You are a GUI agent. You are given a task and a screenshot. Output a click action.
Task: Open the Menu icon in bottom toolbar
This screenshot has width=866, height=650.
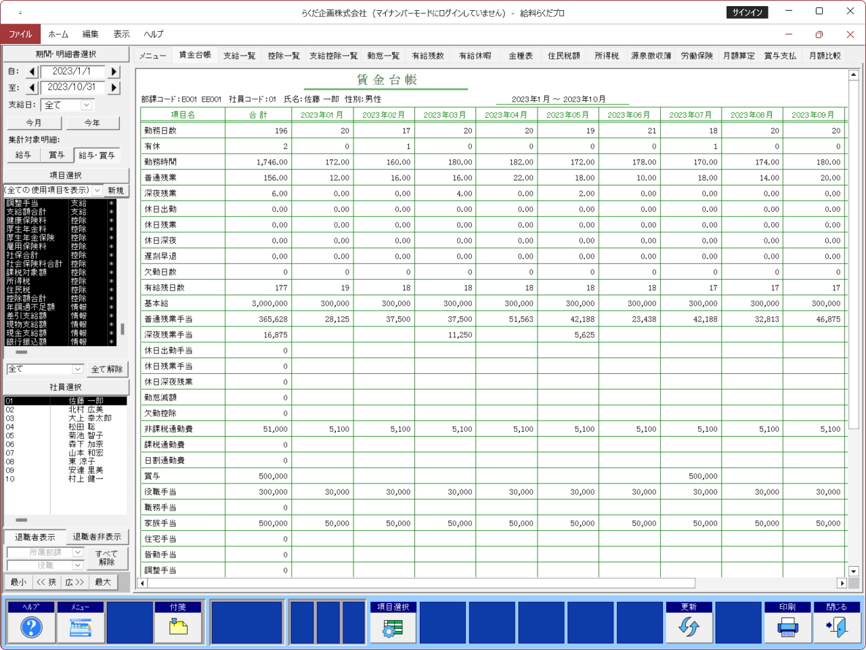[81, 628]
